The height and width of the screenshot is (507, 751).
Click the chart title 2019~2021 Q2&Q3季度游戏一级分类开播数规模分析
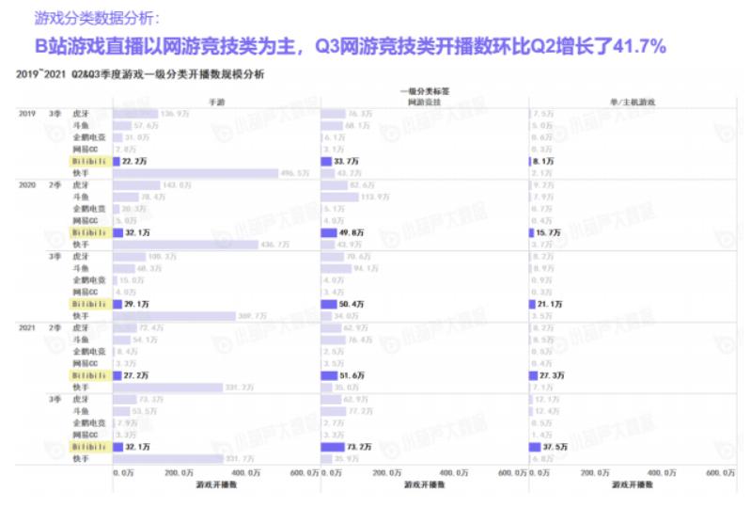140,74
